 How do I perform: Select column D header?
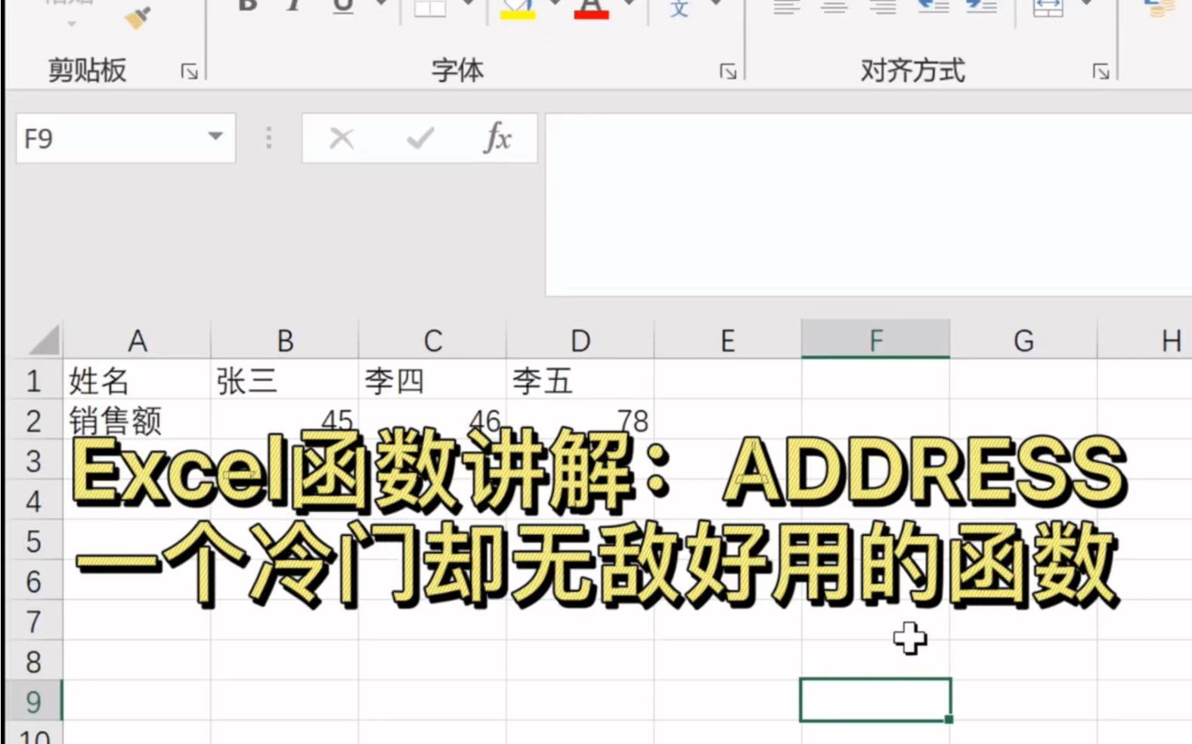pyautogui.click(x=580, y=341)
